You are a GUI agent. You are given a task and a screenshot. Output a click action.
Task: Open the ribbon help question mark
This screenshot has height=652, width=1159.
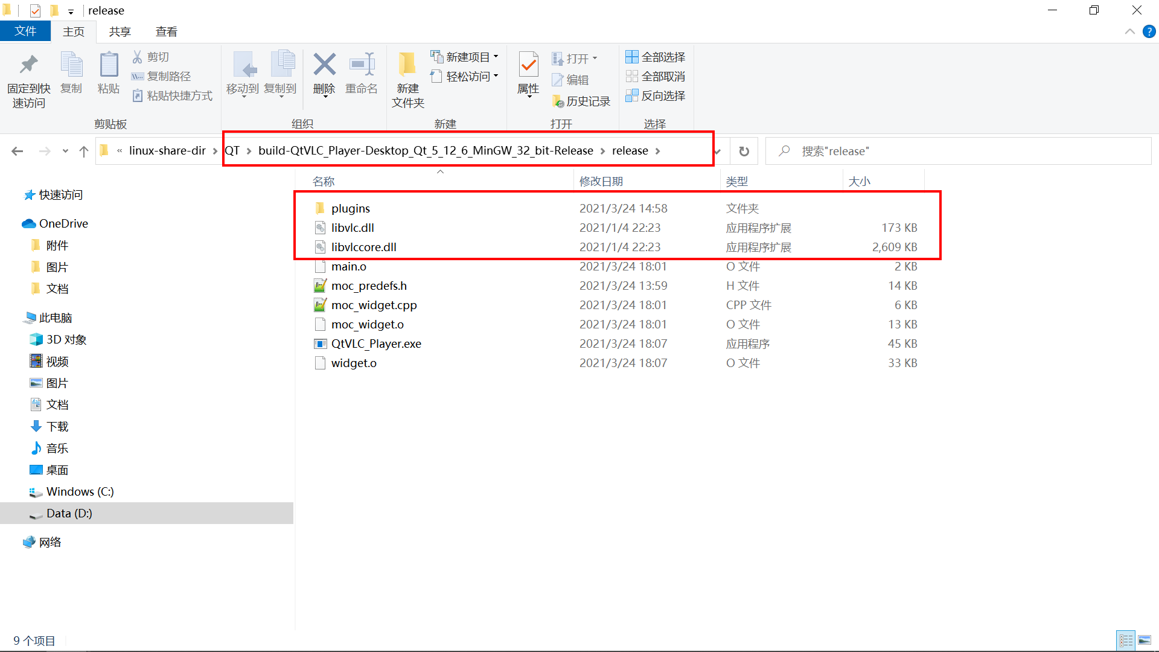point(1149,31)
